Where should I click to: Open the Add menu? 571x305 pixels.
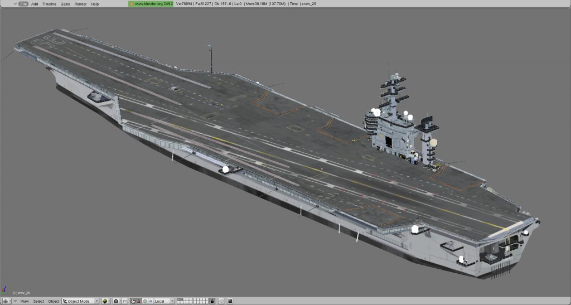pyautogui.click(x=35, y=4)
